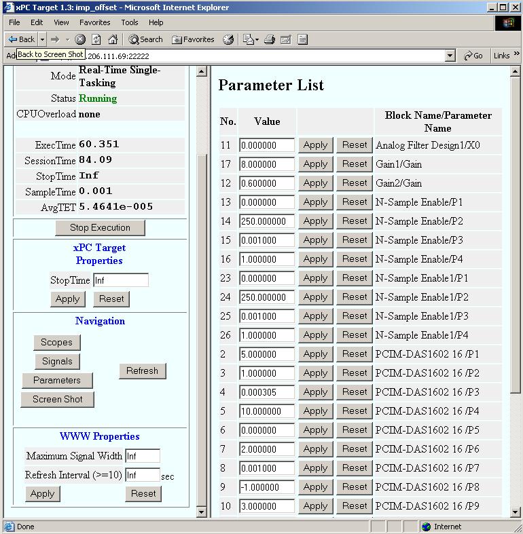
Task: Click the Go button next to address bar
Action: (473, 56)
